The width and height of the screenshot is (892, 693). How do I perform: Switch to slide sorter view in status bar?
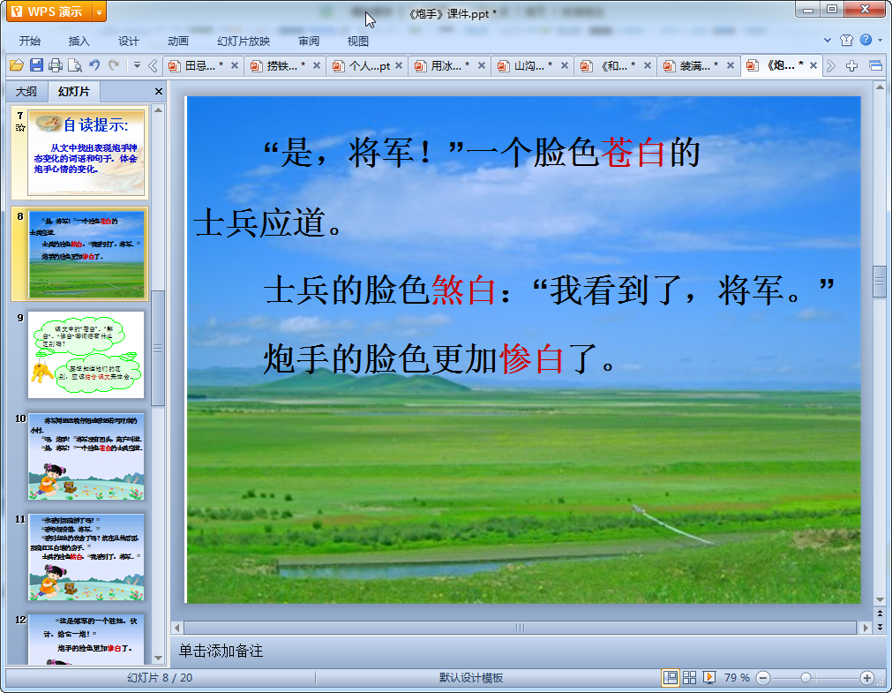pyautogui.click(x=689, y=677)
